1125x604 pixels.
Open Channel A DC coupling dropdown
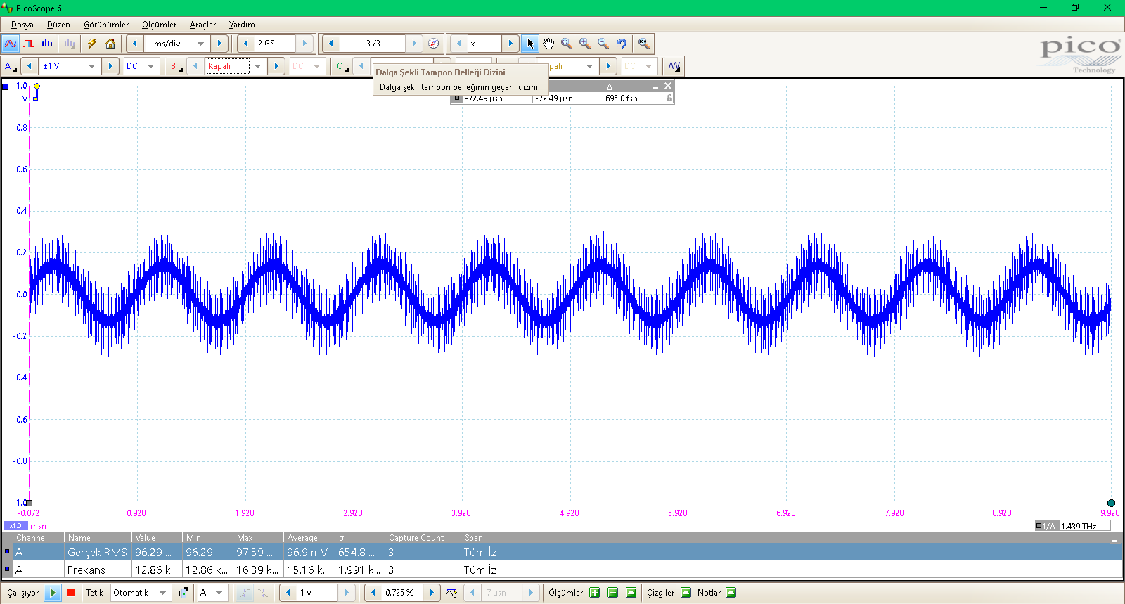pos(150,66)
